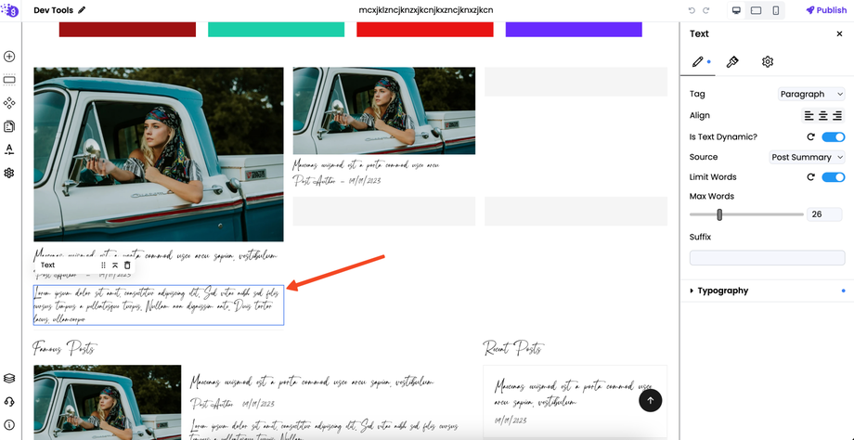Close the Text panel
The height and width of the screenshot is (440, 854).
[x=839, y=33]
